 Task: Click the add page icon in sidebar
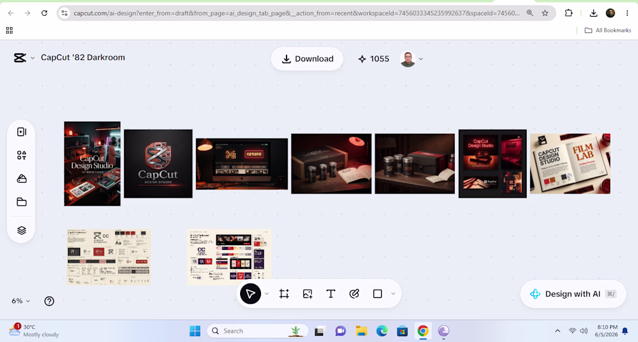pyautogui.click(x=21, y=132)
